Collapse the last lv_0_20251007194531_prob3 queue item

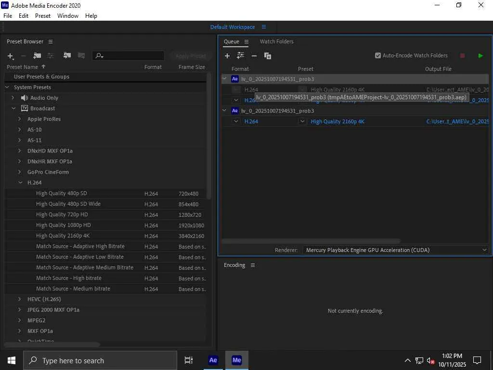(x=224, y=110)
